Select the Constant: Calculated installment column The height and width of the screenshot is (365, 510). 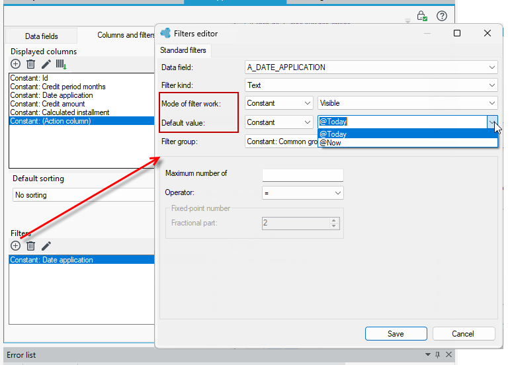coord(81,112)
